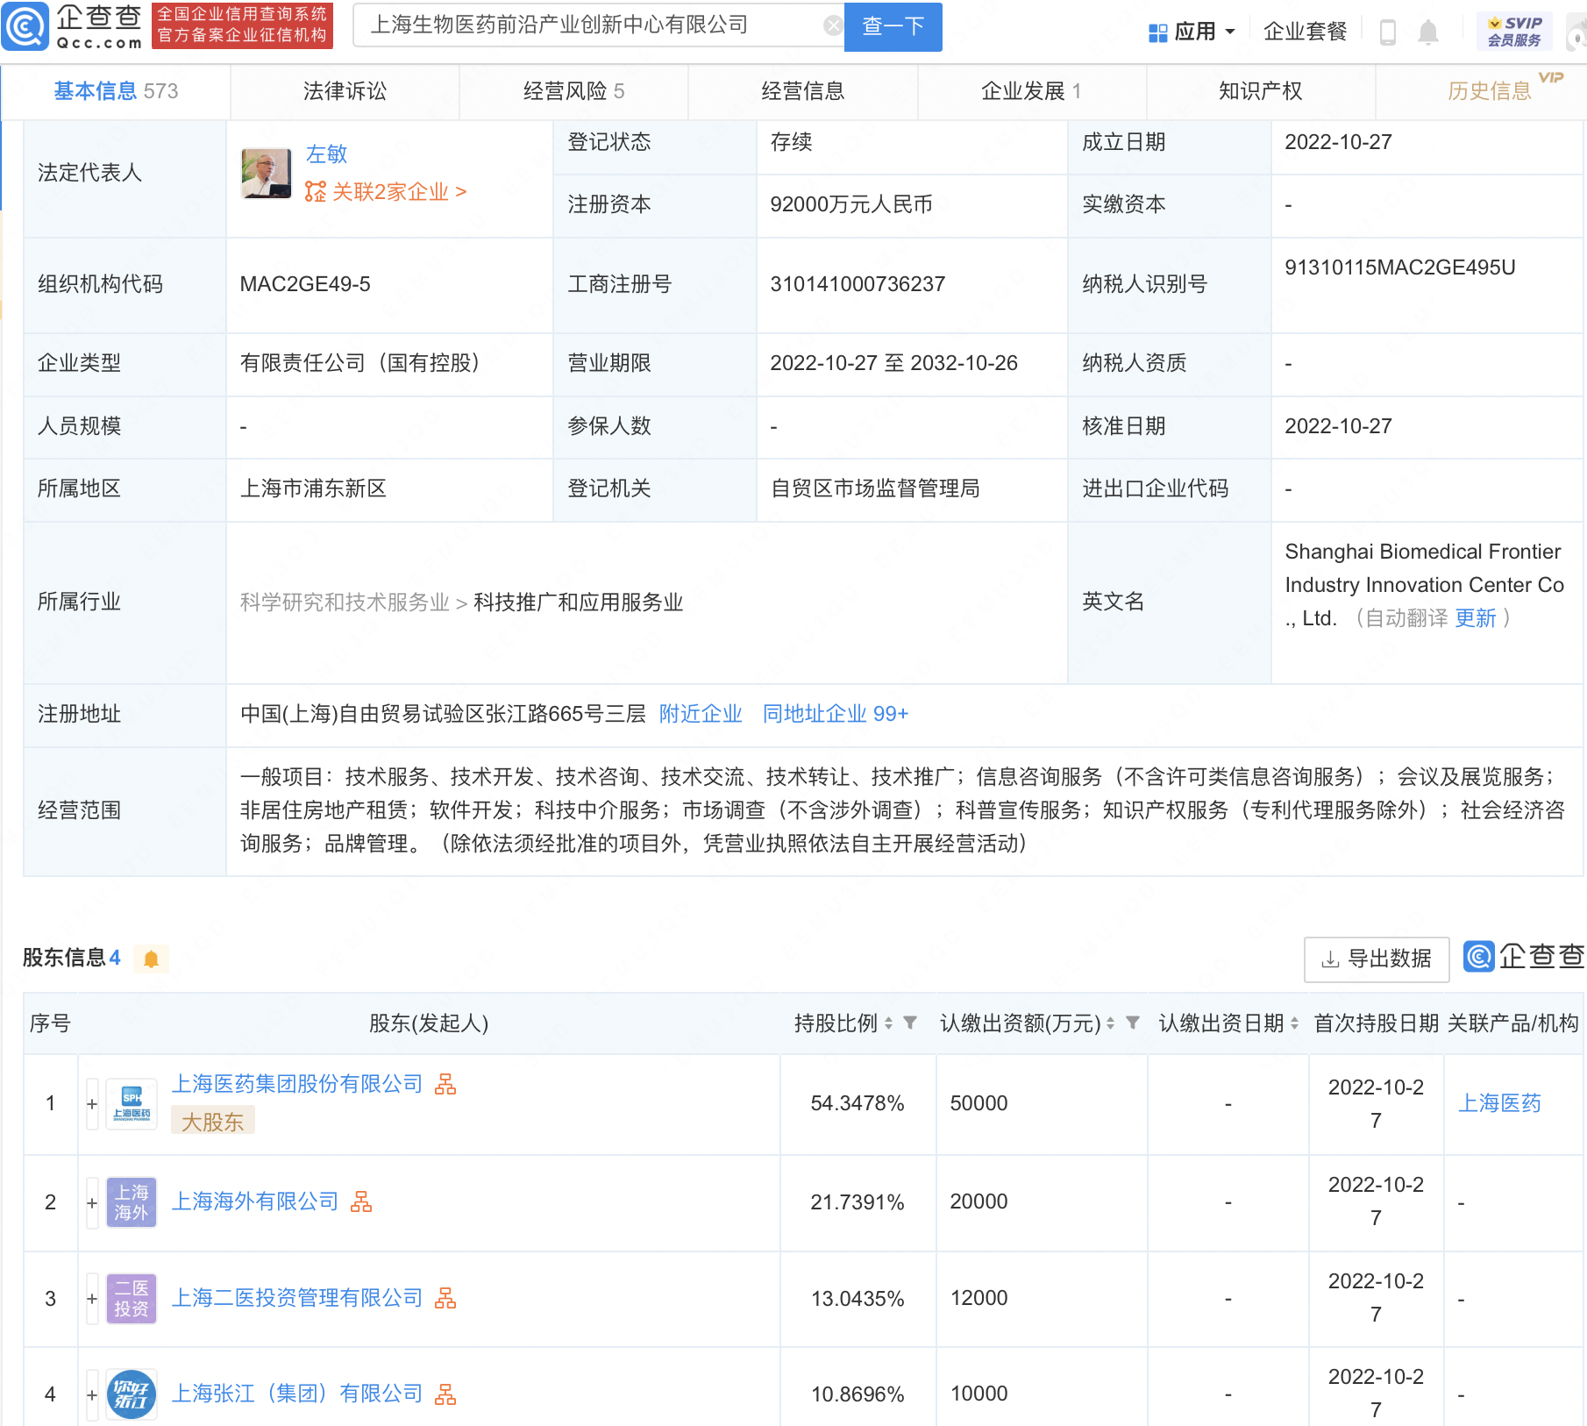Open 上海张江（集团）有限公司 shareholder link

point(296,1394)
